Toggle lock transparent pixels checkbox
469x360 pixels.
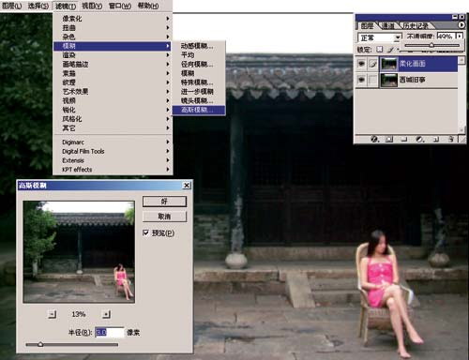[x=379, y=50]
